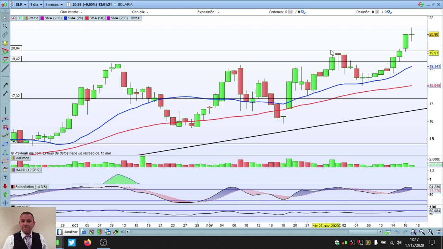Image resolution: width=443 pixels, height=249 pixels.
Task: Choose the diagonal trend line drawing tool
Action: tap(5, 68)
